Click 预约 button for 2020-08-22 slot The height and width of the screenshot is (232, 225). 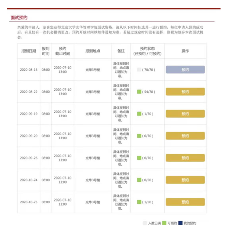(x=185, y=92)
